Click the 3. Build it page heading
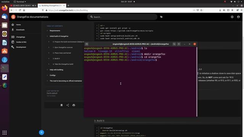Screen dimensions: 244x137 click(x=99, y=121)
